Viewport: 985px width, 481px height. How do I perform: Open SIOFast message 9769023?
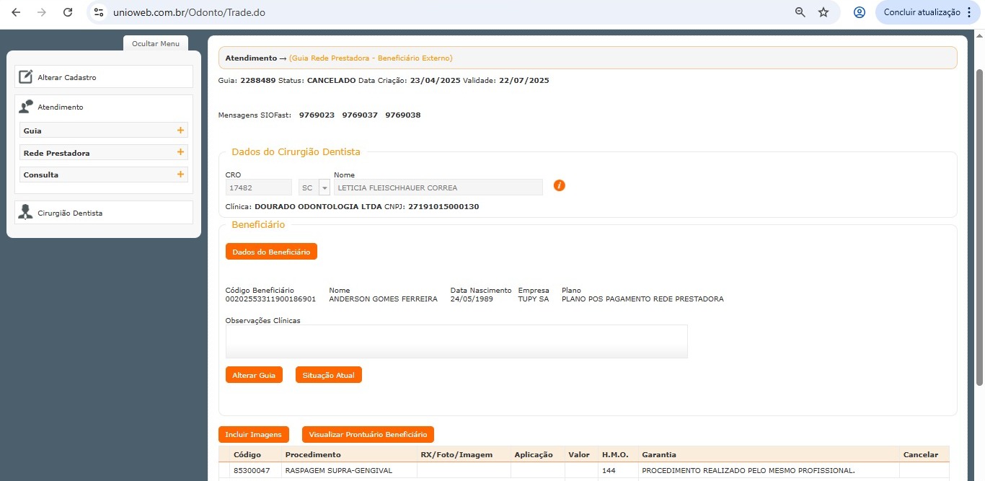[317, 115]
